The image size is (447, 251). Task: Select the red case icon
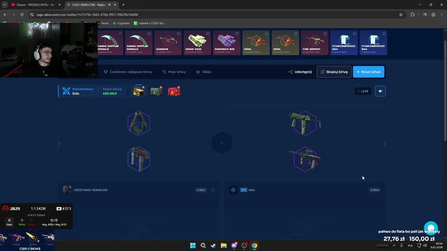click(x=174, y=91)
